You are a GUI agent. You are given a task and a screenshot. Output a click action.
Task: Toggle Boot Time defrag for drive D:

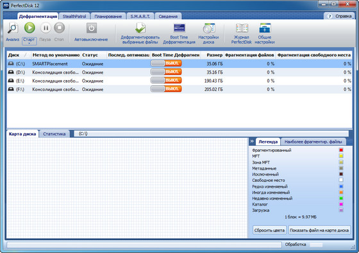(x=166, y=72)
